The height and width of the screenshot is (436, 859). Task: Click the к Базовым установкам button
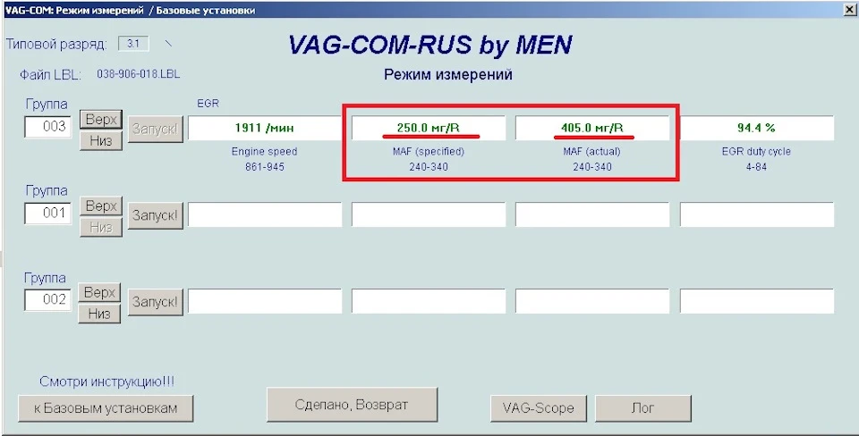106,408
